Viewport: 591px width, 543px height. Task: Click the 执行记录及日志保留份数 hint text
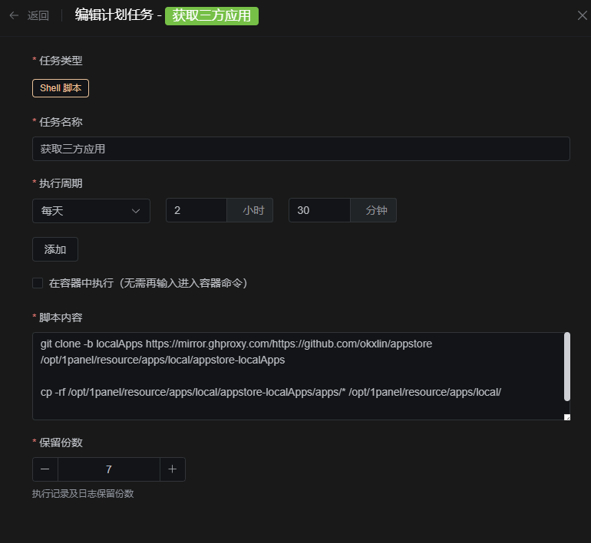[83, 494]
